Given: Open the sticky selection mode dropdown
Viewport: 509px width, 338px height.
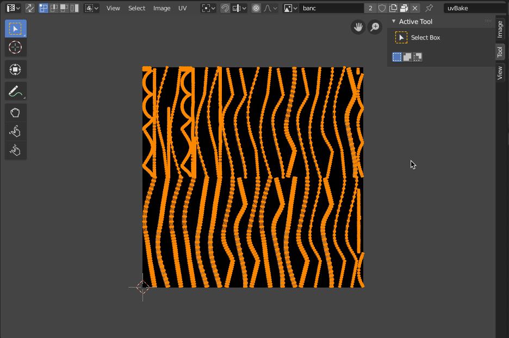Looking at the screenshot, I should point(91,8).
